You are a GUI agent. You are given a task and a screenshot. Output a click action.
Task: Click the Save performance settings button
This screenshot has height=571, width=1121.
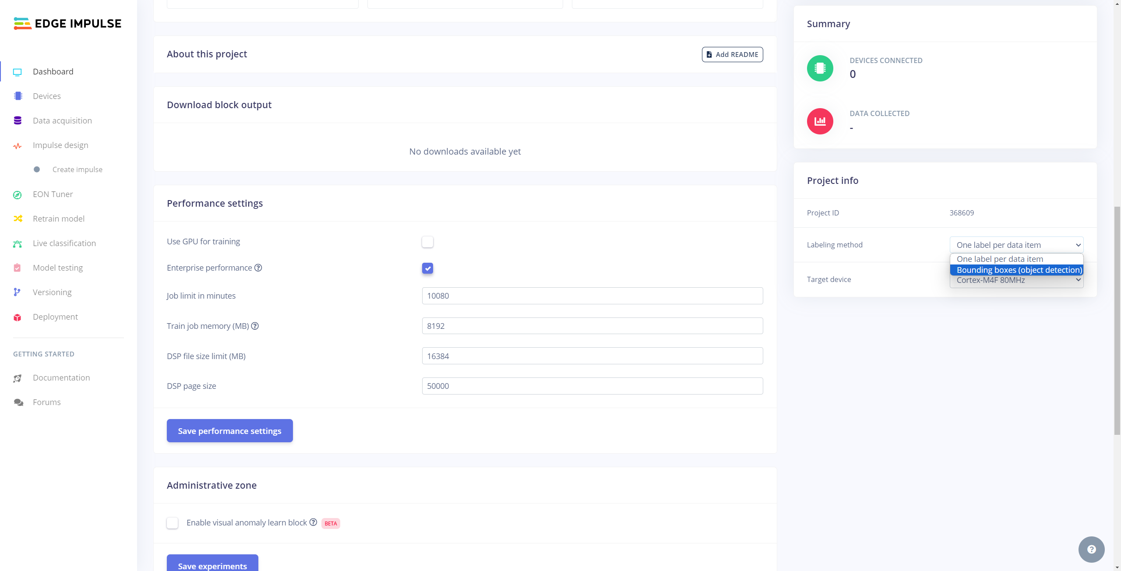pyautogui.click(x=229, y=430)
